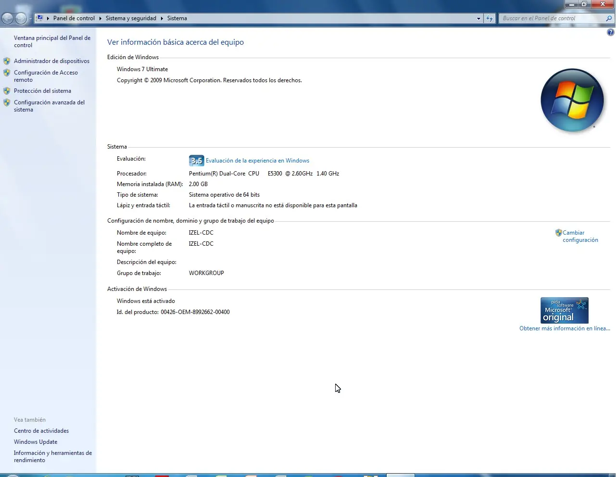Open help with the blue question mark icon
Image resolution: width=616 pixels, height=477 pixels.
pyautogui.click(x=611, y=33)
